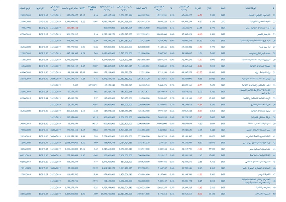The width and height of the screenshot is (286, 202).
Task: Click coupon 'EGP 3.37'
Action: click(43, 143)
